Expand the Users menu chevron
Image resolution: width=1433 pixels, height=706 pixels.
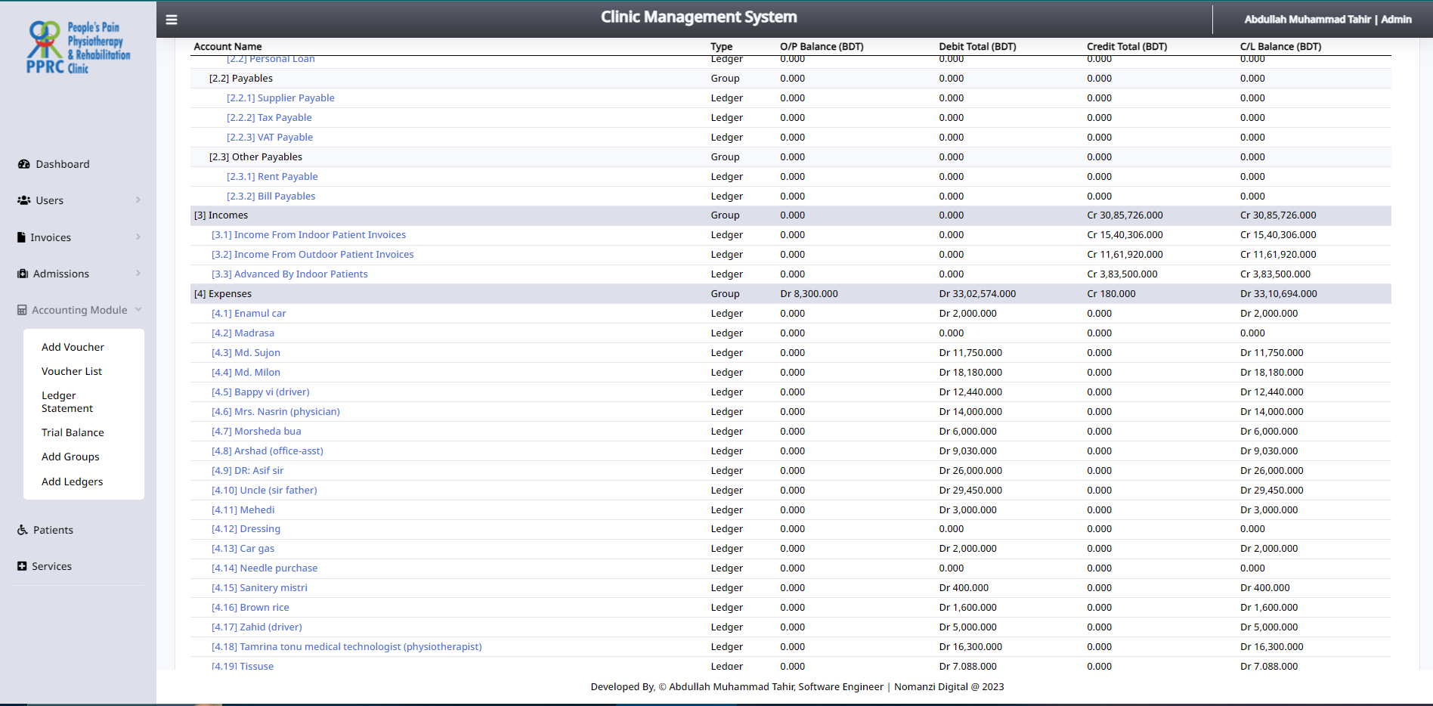(x=138, y=200)
